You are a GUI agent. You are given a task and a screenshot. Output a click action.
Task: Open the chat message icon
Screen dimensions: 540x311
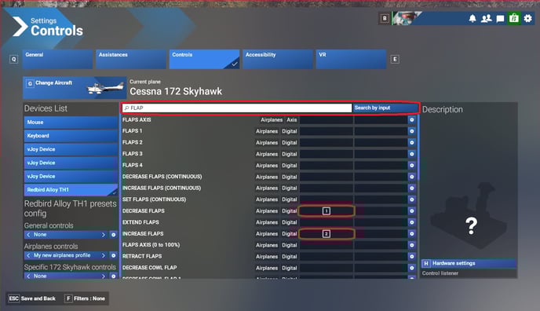(x=500, y=19)
